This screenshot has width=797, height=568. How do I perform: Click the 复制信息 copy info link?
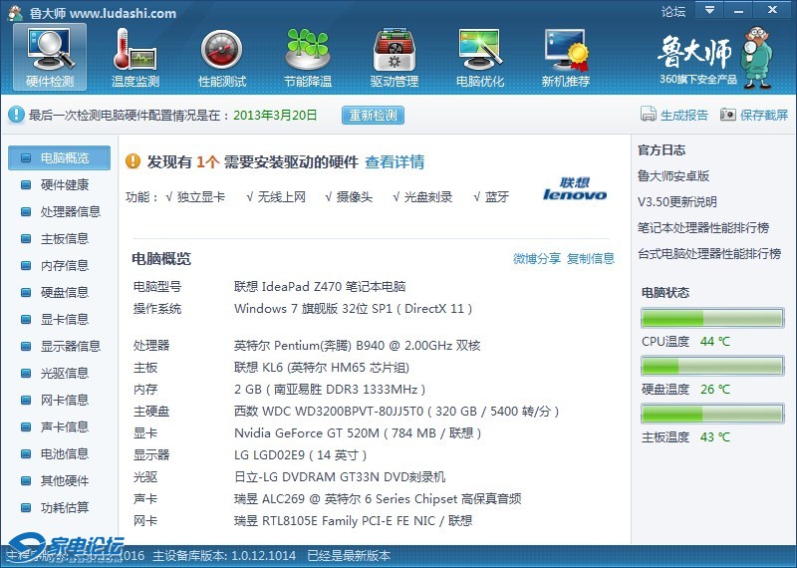pos(591,259)
